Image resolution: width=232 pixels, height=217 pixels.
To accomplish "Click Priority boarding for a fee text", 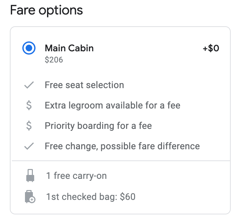I will point(98,126).
